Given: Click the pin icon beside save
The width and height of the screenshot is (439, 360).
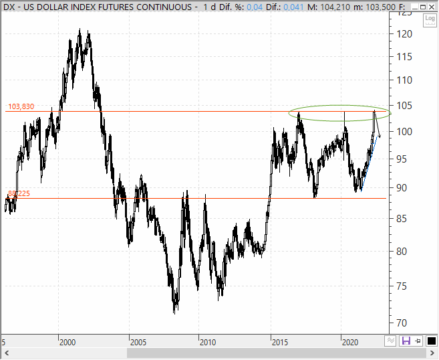Looking at the screenshot, I should click(x=418, y=341).
